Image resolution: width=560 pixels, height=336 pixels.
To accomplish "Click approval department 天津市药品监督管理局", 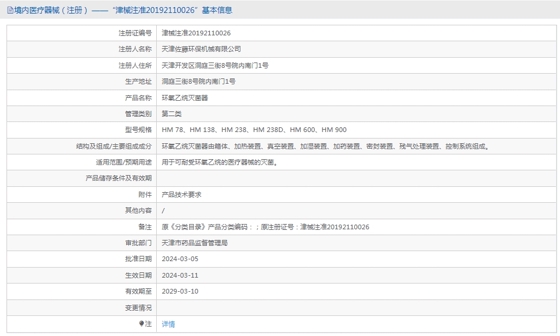I will point(195,243).
